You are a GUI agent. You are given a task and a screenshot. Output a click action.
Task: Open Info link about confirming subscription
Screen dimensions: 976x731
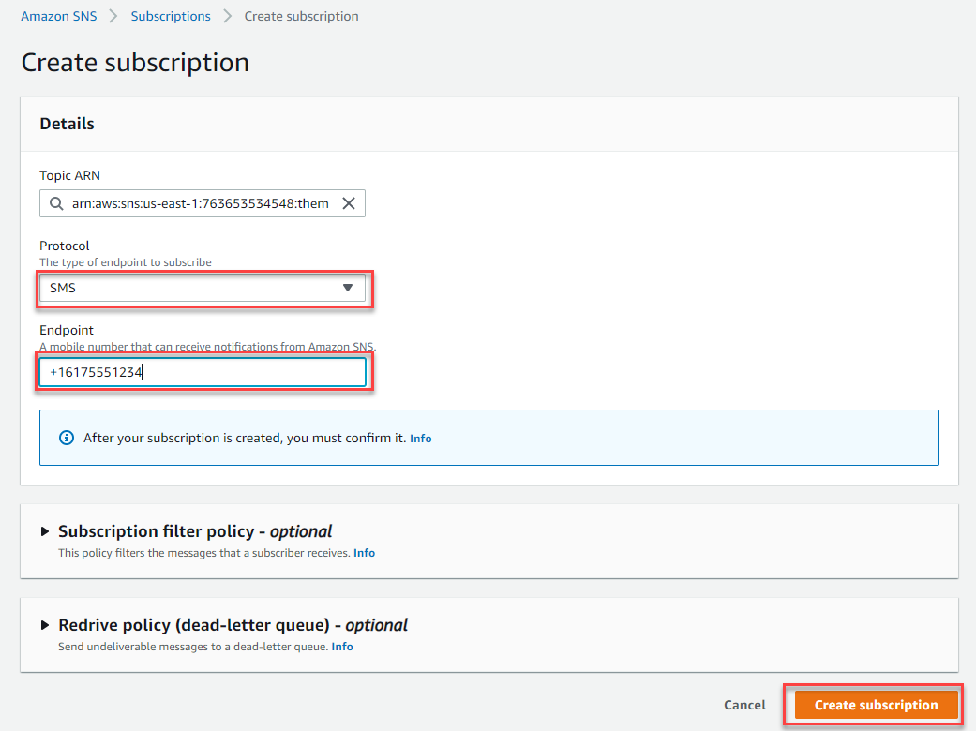(421, 438)
